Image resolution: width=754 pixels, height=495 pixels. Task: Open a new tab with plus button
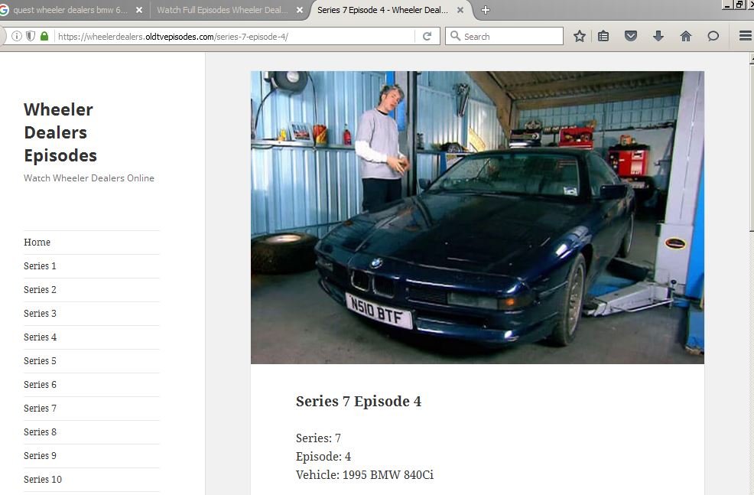485,10
